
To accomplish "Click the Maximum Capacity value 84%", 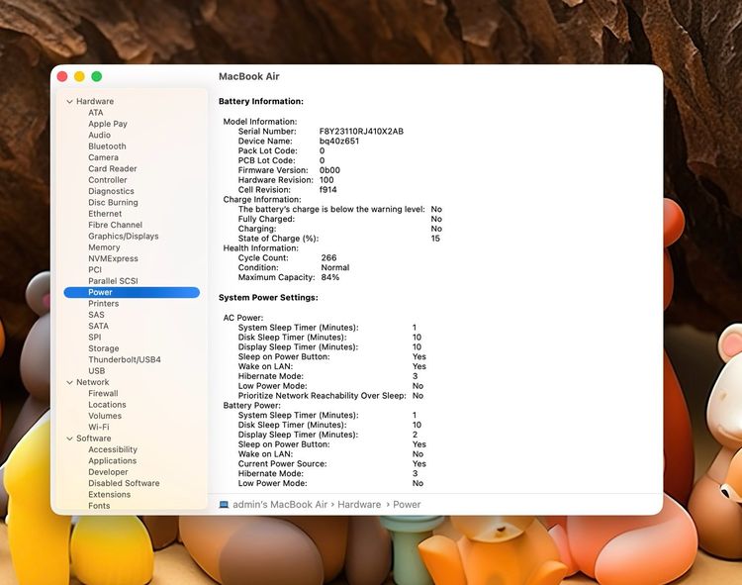I will coord(330,277).
